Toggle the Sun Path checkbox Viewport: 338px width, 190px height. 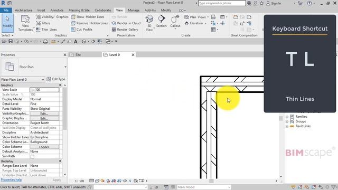[x=32, y=156]
